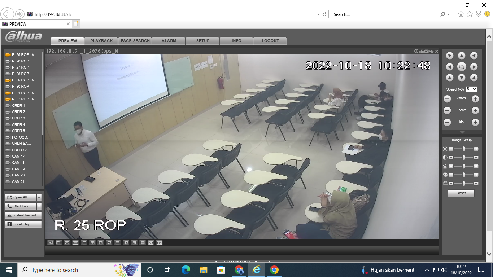
Task: Move PTZ camera diagonally down-left
Action: click(450, 78)
